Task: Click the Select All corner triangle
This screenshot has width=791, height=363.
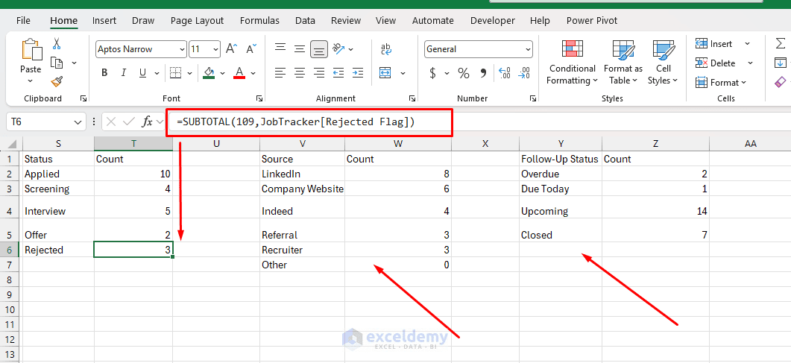Action: tap(11, 144)
